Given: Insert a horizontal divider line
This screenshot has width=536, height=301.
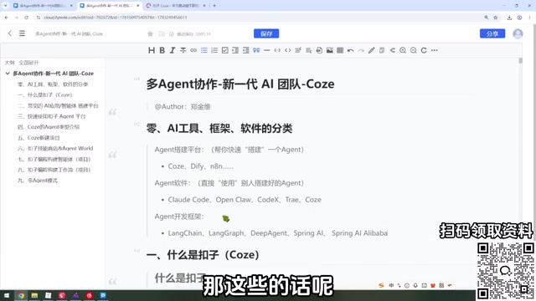Looking at the screenshot, I should [267, 50].
